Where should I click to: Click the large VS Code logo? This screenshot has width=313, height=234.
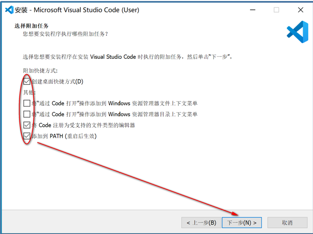click(298, 32)
